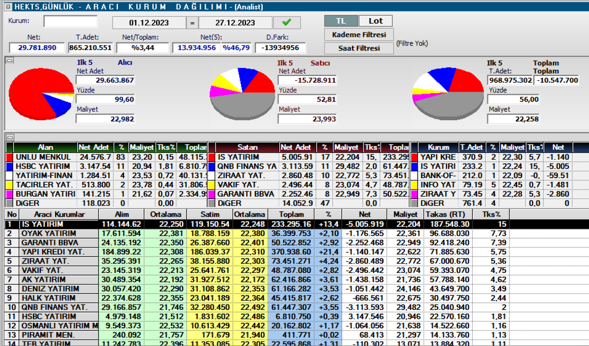Click red swatch beside UNLU MENKUL
Screen dimensions: 589x346
[8, 157]
